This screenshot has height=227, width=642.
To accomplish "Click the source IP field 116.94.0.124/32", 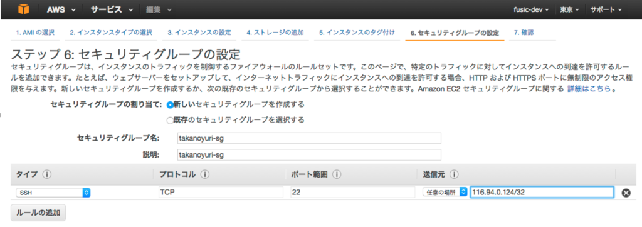I will [x=542, y=193].
